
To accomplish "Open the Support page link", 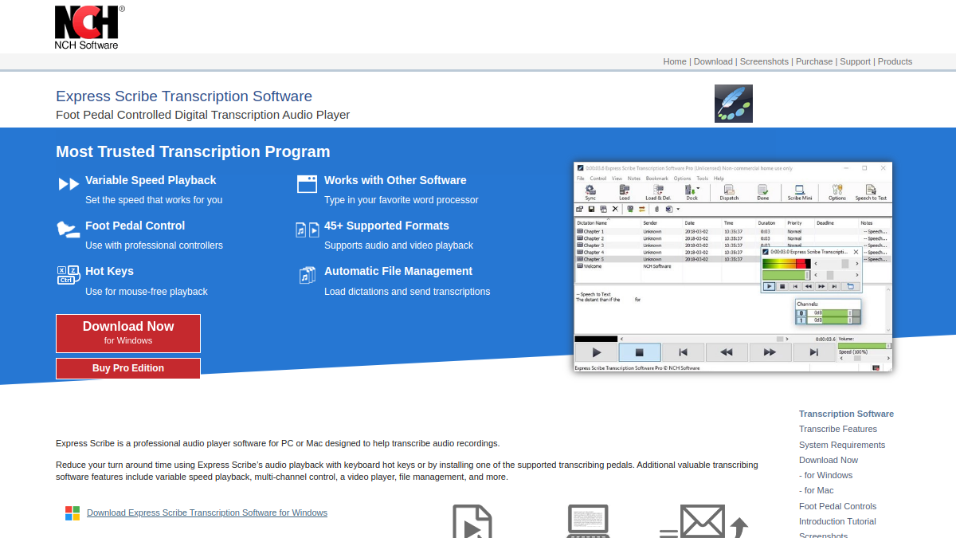I will pyautogui.click(x=855, y=61).
